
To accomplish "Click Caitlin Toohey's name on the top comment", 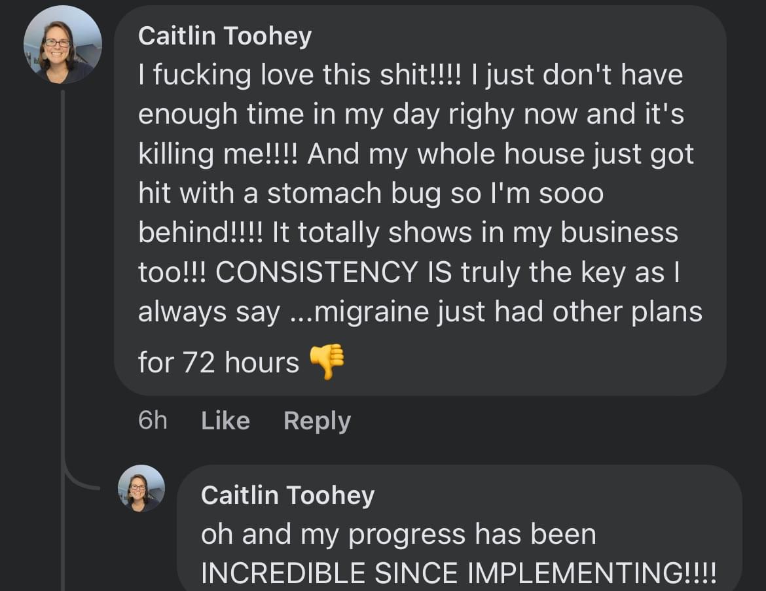I will [225, 37].
